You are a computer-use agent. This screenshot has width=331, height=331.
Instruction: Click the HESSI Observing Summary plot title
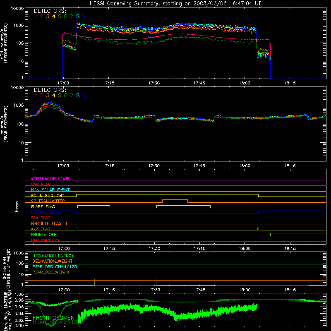click(x=175, y=4)
